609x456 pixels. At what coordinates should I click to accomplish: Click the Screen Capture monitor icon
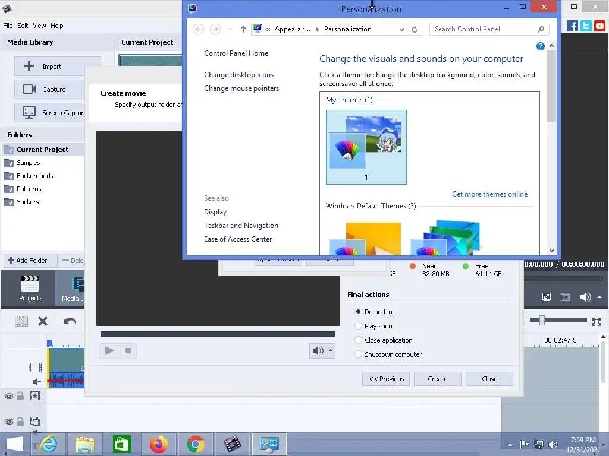[29, 112]
